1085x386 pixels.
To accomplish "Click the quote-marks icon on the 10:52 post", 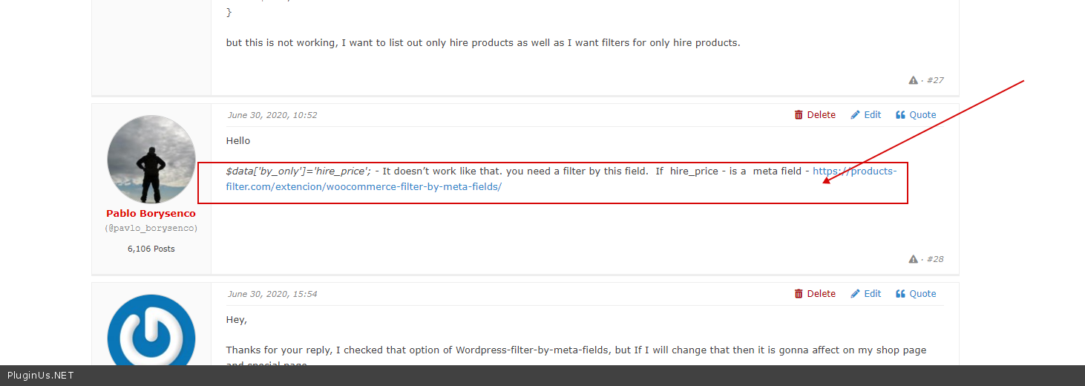I will tap(900, 115).
